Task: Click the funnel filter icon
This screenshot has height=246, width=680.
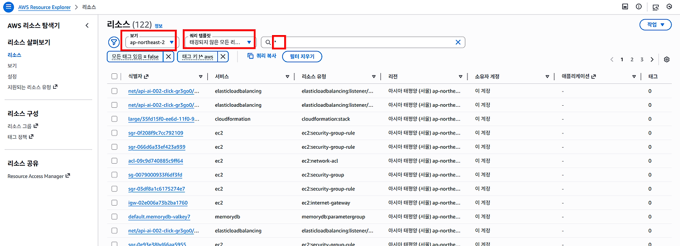Action: click(114, 43)
